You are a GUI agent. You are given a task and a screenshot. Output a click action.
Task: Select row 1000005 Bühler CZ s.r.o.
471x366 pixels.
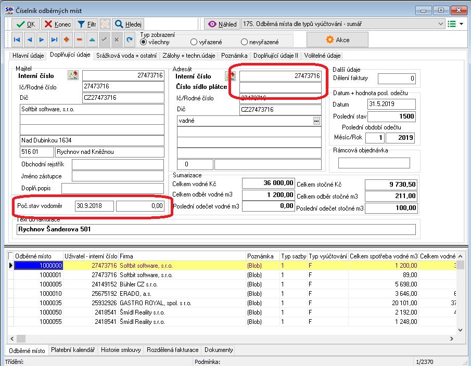point(232,284)
